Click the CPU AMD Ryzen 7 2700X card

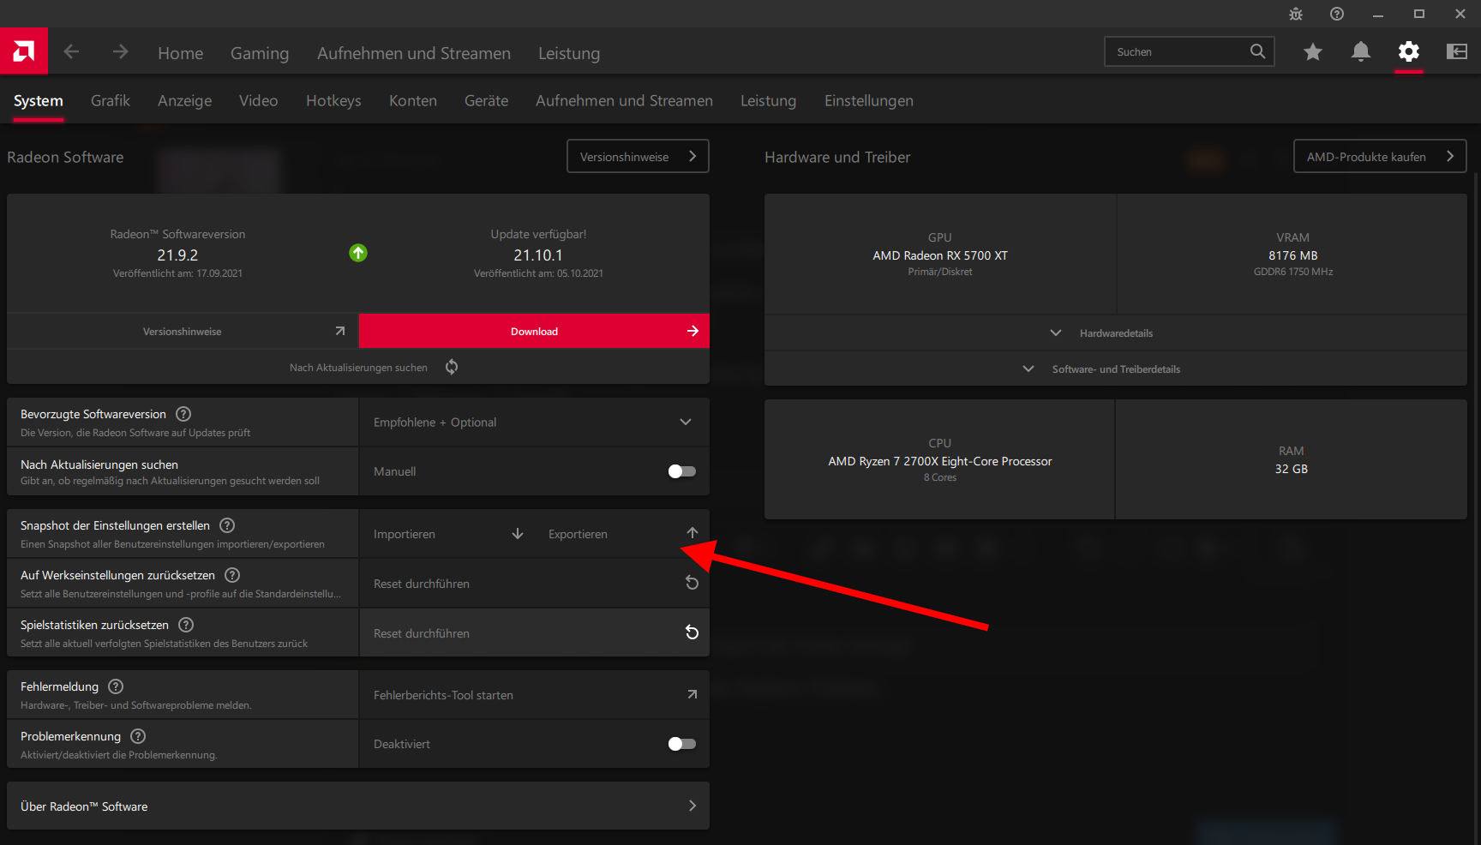[939, 459]
